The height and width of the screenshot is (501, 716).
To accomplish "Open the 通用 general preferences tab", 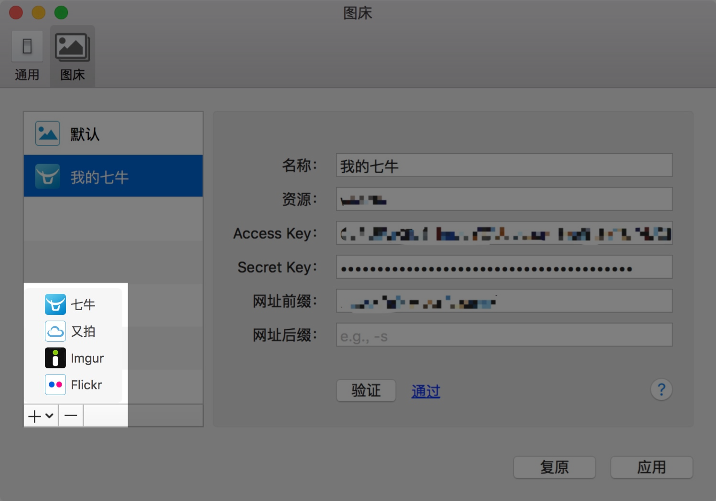I will pyautogui.click(x=27, y=56).
